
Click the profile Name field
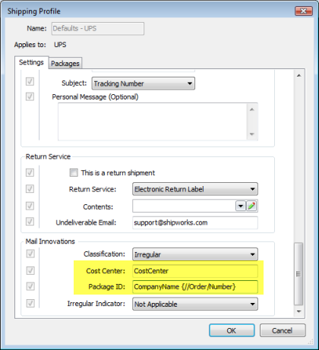[x=98, y=28]
